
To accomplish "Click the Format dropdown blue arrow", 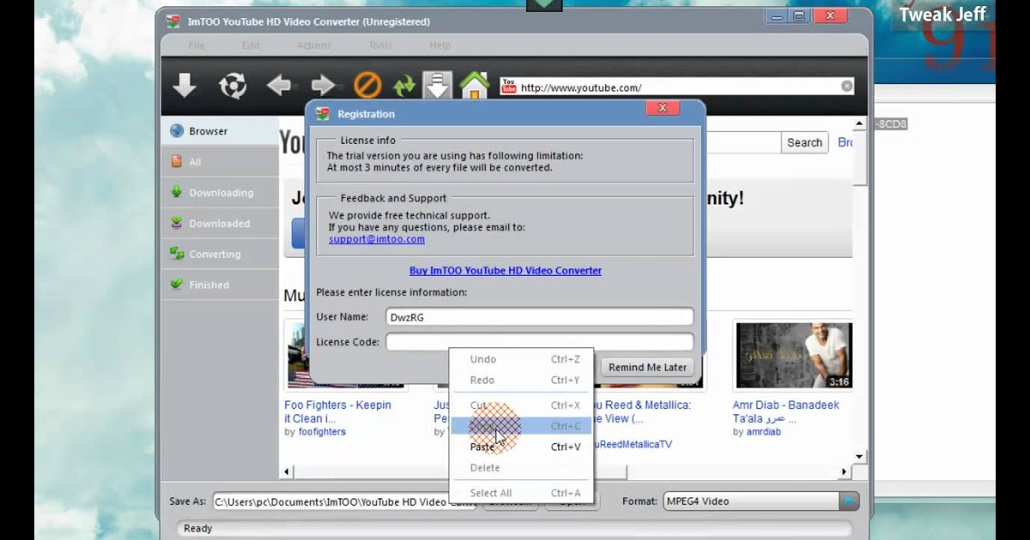I will coord(849,501).
